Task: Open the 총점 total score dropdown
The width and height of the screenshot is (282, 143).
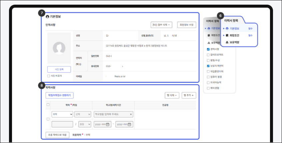Action: (85, 124)
